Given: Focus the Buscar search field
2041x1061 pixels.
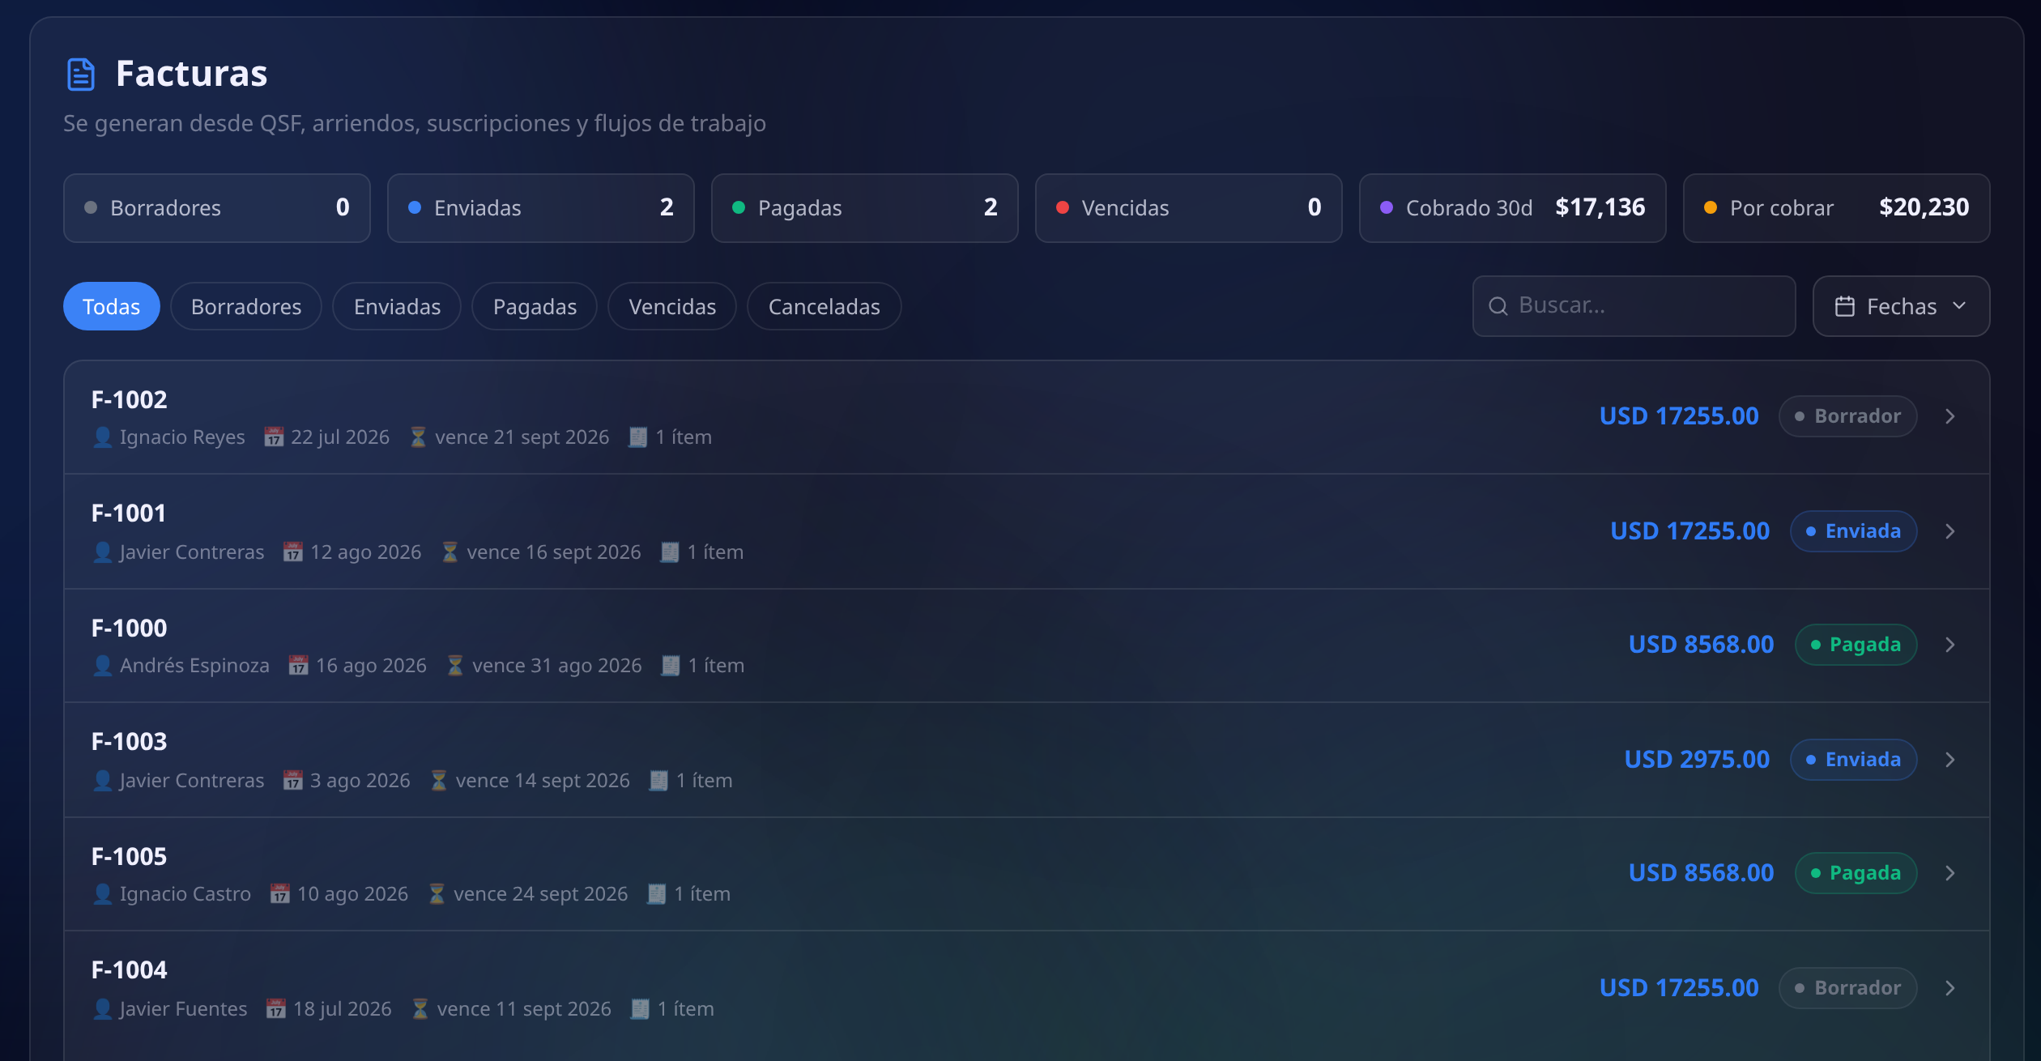Looking at the screenshot, I should click(1634, 306).
